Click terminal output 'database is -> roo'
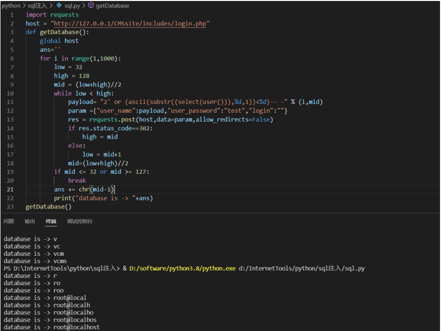Screen dimensions: 441x331 pyautogui.click(x=33, y=290)
